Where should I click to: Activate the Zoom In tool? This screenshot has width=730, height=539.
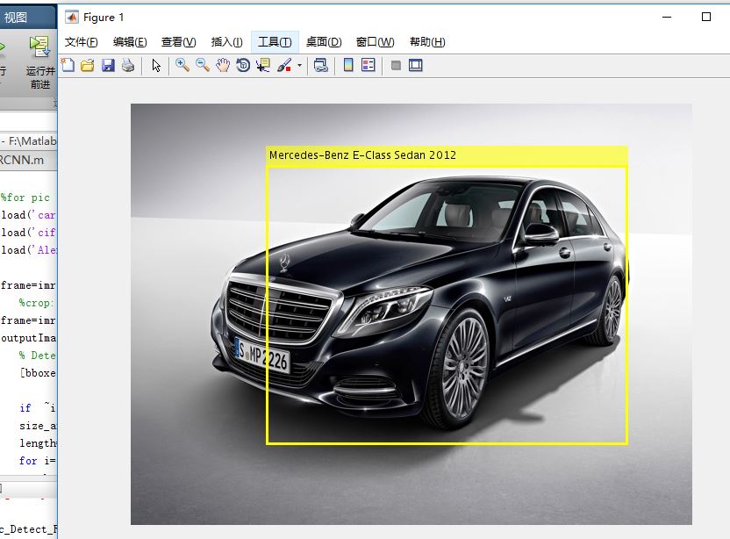[182, 65]
